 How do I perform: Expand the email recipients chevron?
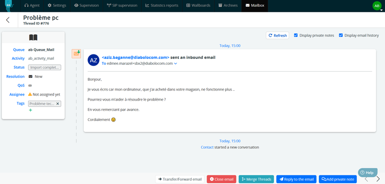pyautogui.click(x=176, y=64)
